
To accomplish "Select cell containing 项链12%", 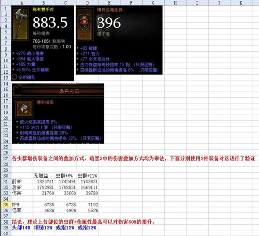I will [44, 228].
